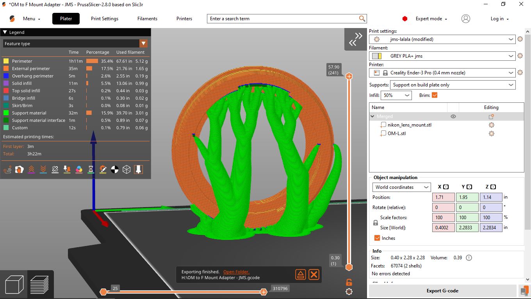Toggle Custom G-codes display icon

click(103, 169)
